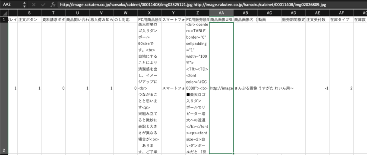Click cell '在庫数' in row 1
This screenshot has width=367, height=155.
click(361, 20)
